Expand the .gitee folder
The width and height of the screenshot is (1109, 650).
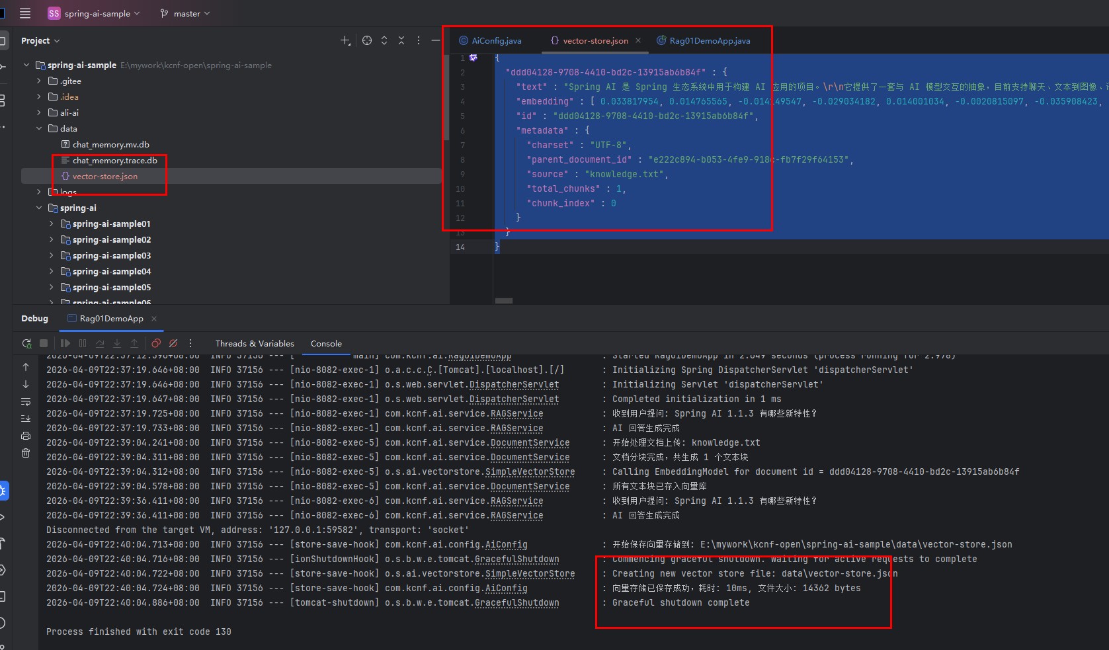(39, 81)
